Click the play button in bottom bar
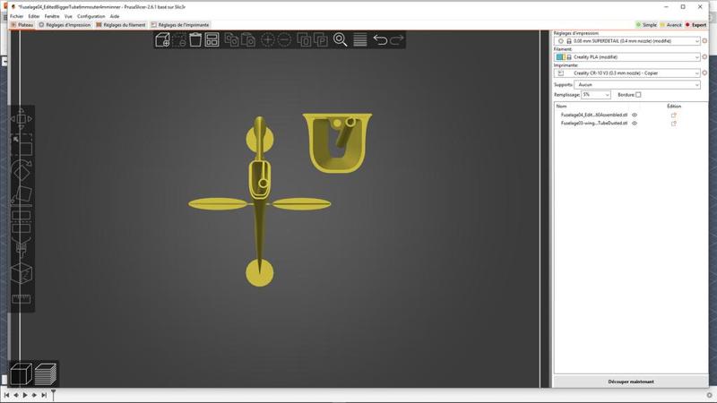The height and width of the screenshot is (403, 717). pyautogui.click(x=25, y=395)
